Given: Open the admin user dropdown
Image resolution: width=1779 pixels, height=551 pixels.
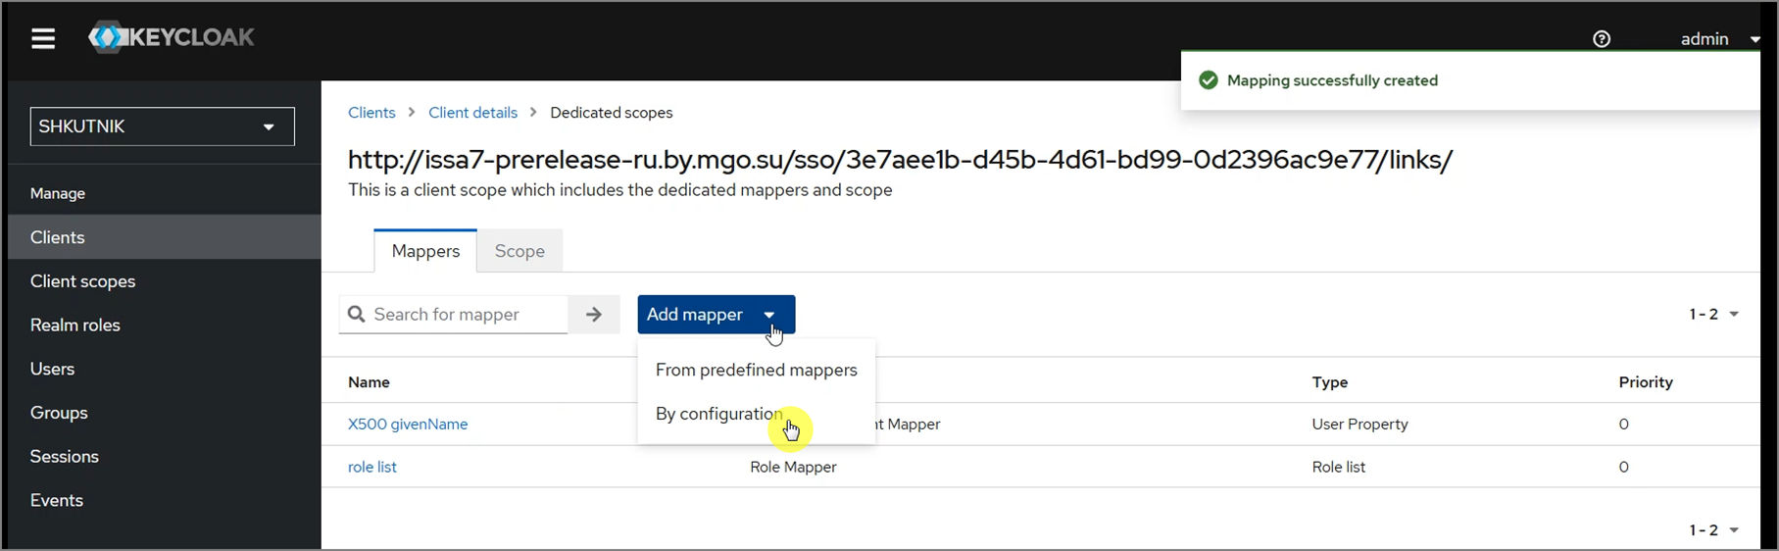Looking at the screenshot, I should 1720,39.
